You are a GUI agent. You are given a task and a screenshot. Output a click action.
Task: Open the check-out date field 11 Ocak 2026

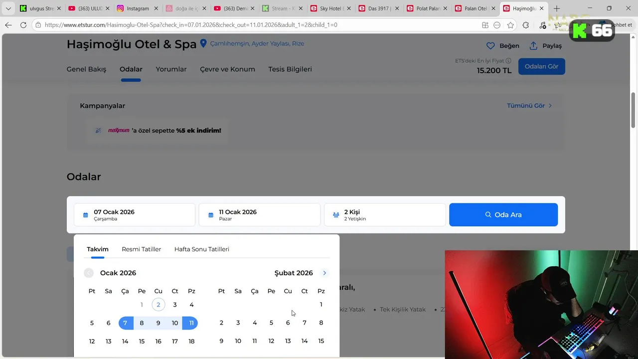pyautogui.click(x=260, y=215)
